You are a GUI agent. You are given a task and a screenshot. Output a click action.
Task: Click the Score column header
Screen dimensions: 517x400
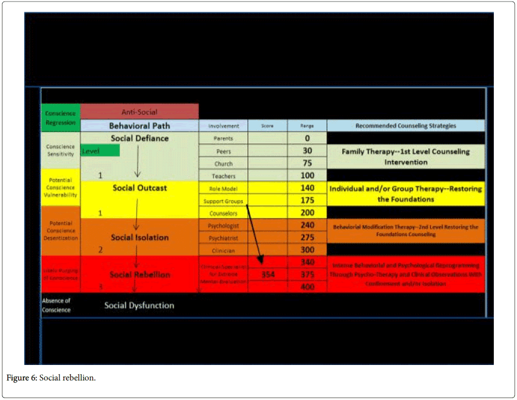click(x=267, y=126)
